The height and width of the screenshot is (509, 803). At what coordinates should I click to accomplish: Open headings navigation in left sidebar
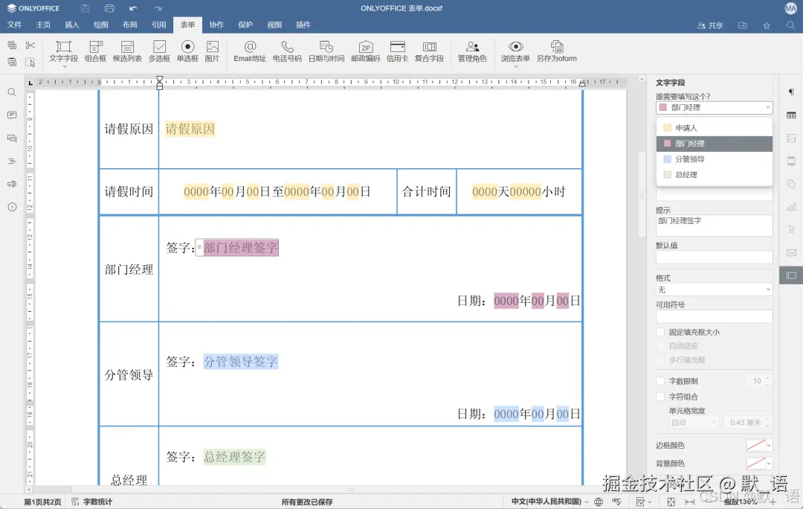tap(12, 161)
